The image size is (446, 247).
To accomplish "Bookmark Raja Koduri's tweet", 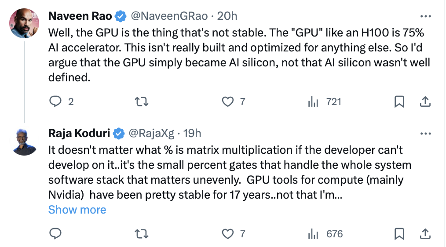I will [x=399, y=234].
